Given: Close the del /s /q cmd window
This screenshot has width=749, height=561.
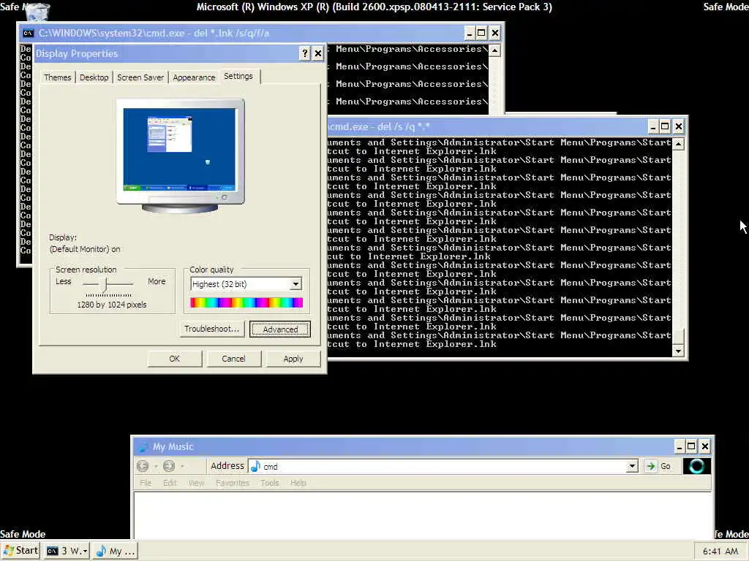Looking at the screenshot, I should 678,126.
